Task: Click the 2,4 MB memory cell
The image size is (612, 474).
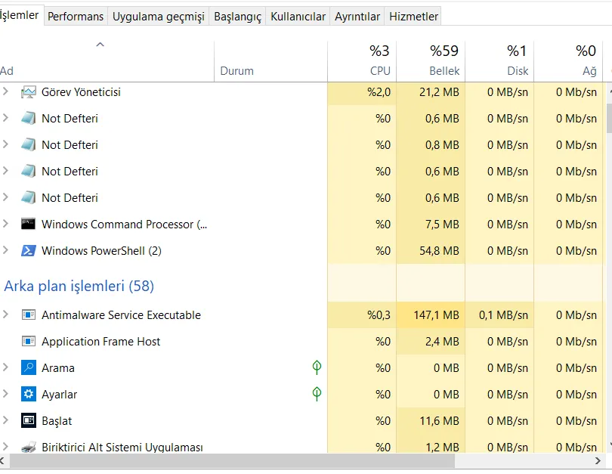Action: [x=431, y=341]
